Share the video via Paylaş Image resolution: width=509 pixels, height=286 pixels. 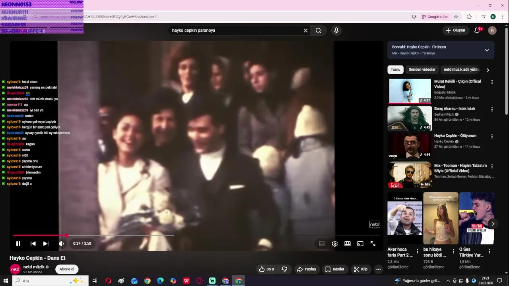(306, 269)
